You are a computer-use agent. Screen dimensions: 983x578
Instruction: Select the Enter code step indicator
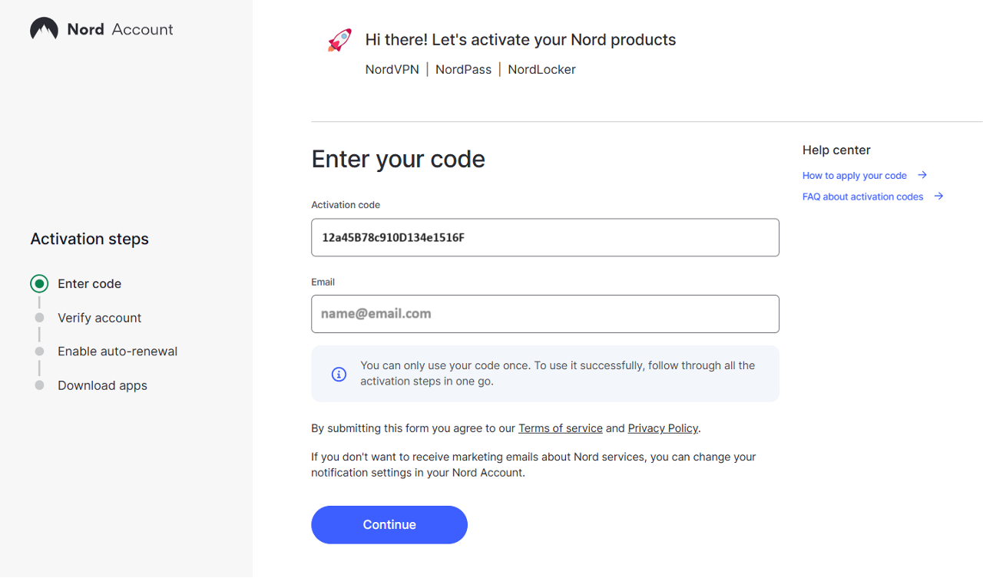click(39, 284)
